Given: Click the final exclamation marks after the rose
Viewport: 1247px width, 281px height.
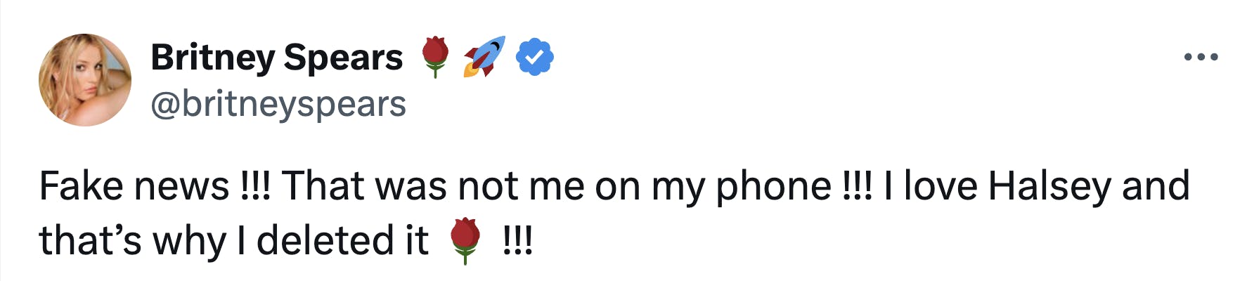Looking at the screenshot, I should coord(518,240).
